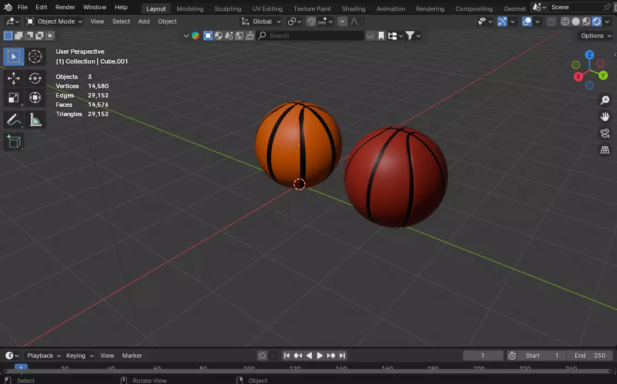Choose the Rotate tool
The height and width of the screenshot is (384, 617).
(35, 78)
